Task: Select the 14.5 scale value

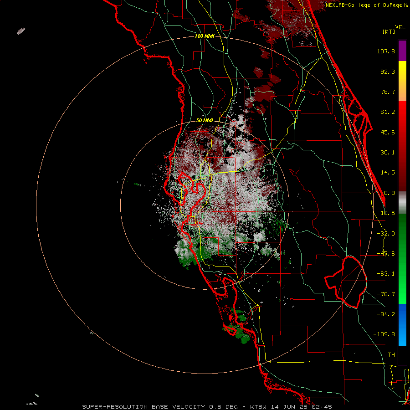Action: tap(388, 173)
